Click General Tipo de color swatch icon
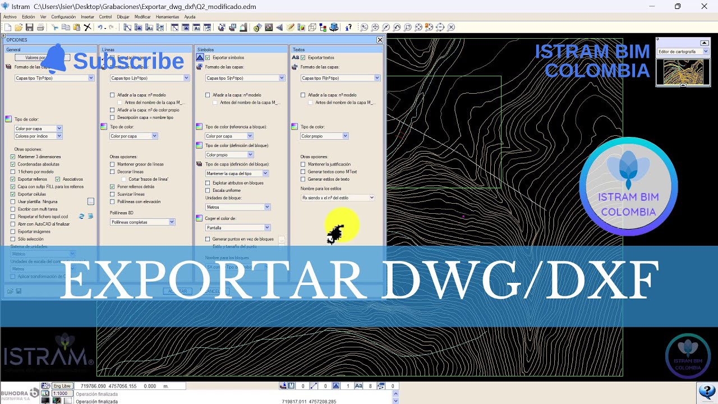 tap(8, 119)
